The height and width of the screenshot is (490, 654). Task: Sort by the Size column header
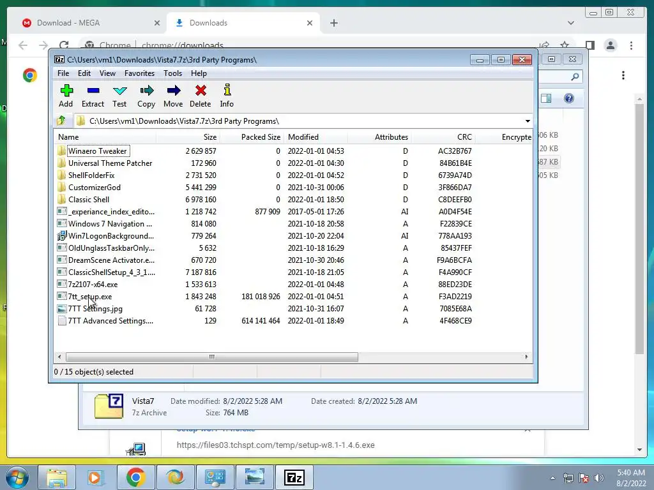pos(188,137)
